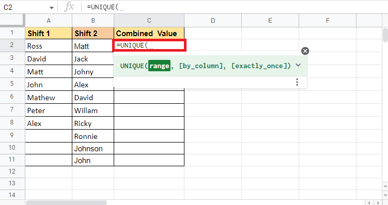Screen dimensions: 388x205
Task: Expand the UNIQUE function help chevron
Action: [x=298, y=65]
